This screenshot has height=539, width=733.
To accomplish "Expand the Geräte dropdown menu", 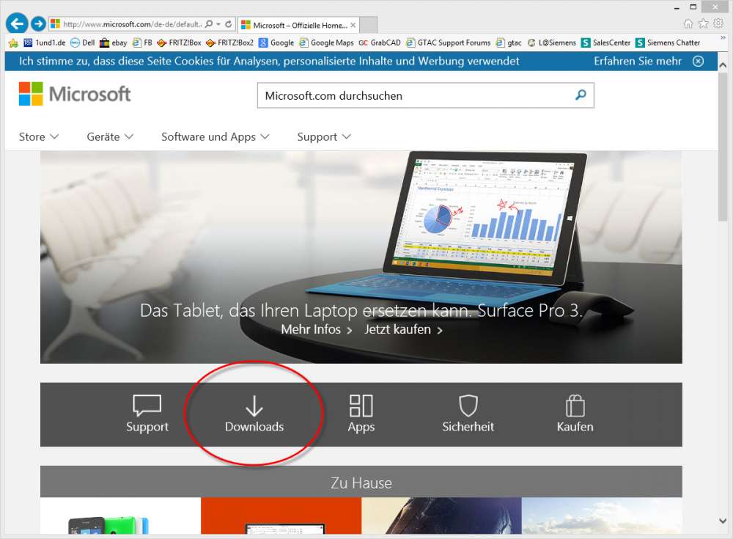I will [x=110, y=136].
